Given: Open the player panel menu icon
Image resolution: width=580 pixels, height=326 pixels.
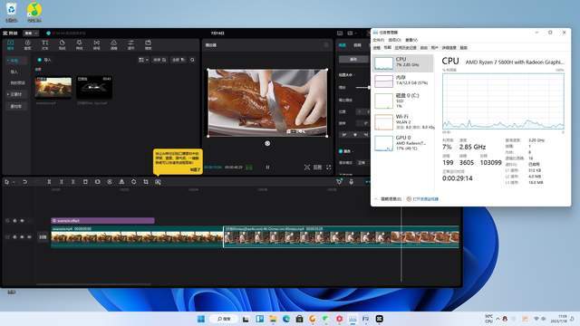Looking at the screenshot, I should click(x=326, y=45).
